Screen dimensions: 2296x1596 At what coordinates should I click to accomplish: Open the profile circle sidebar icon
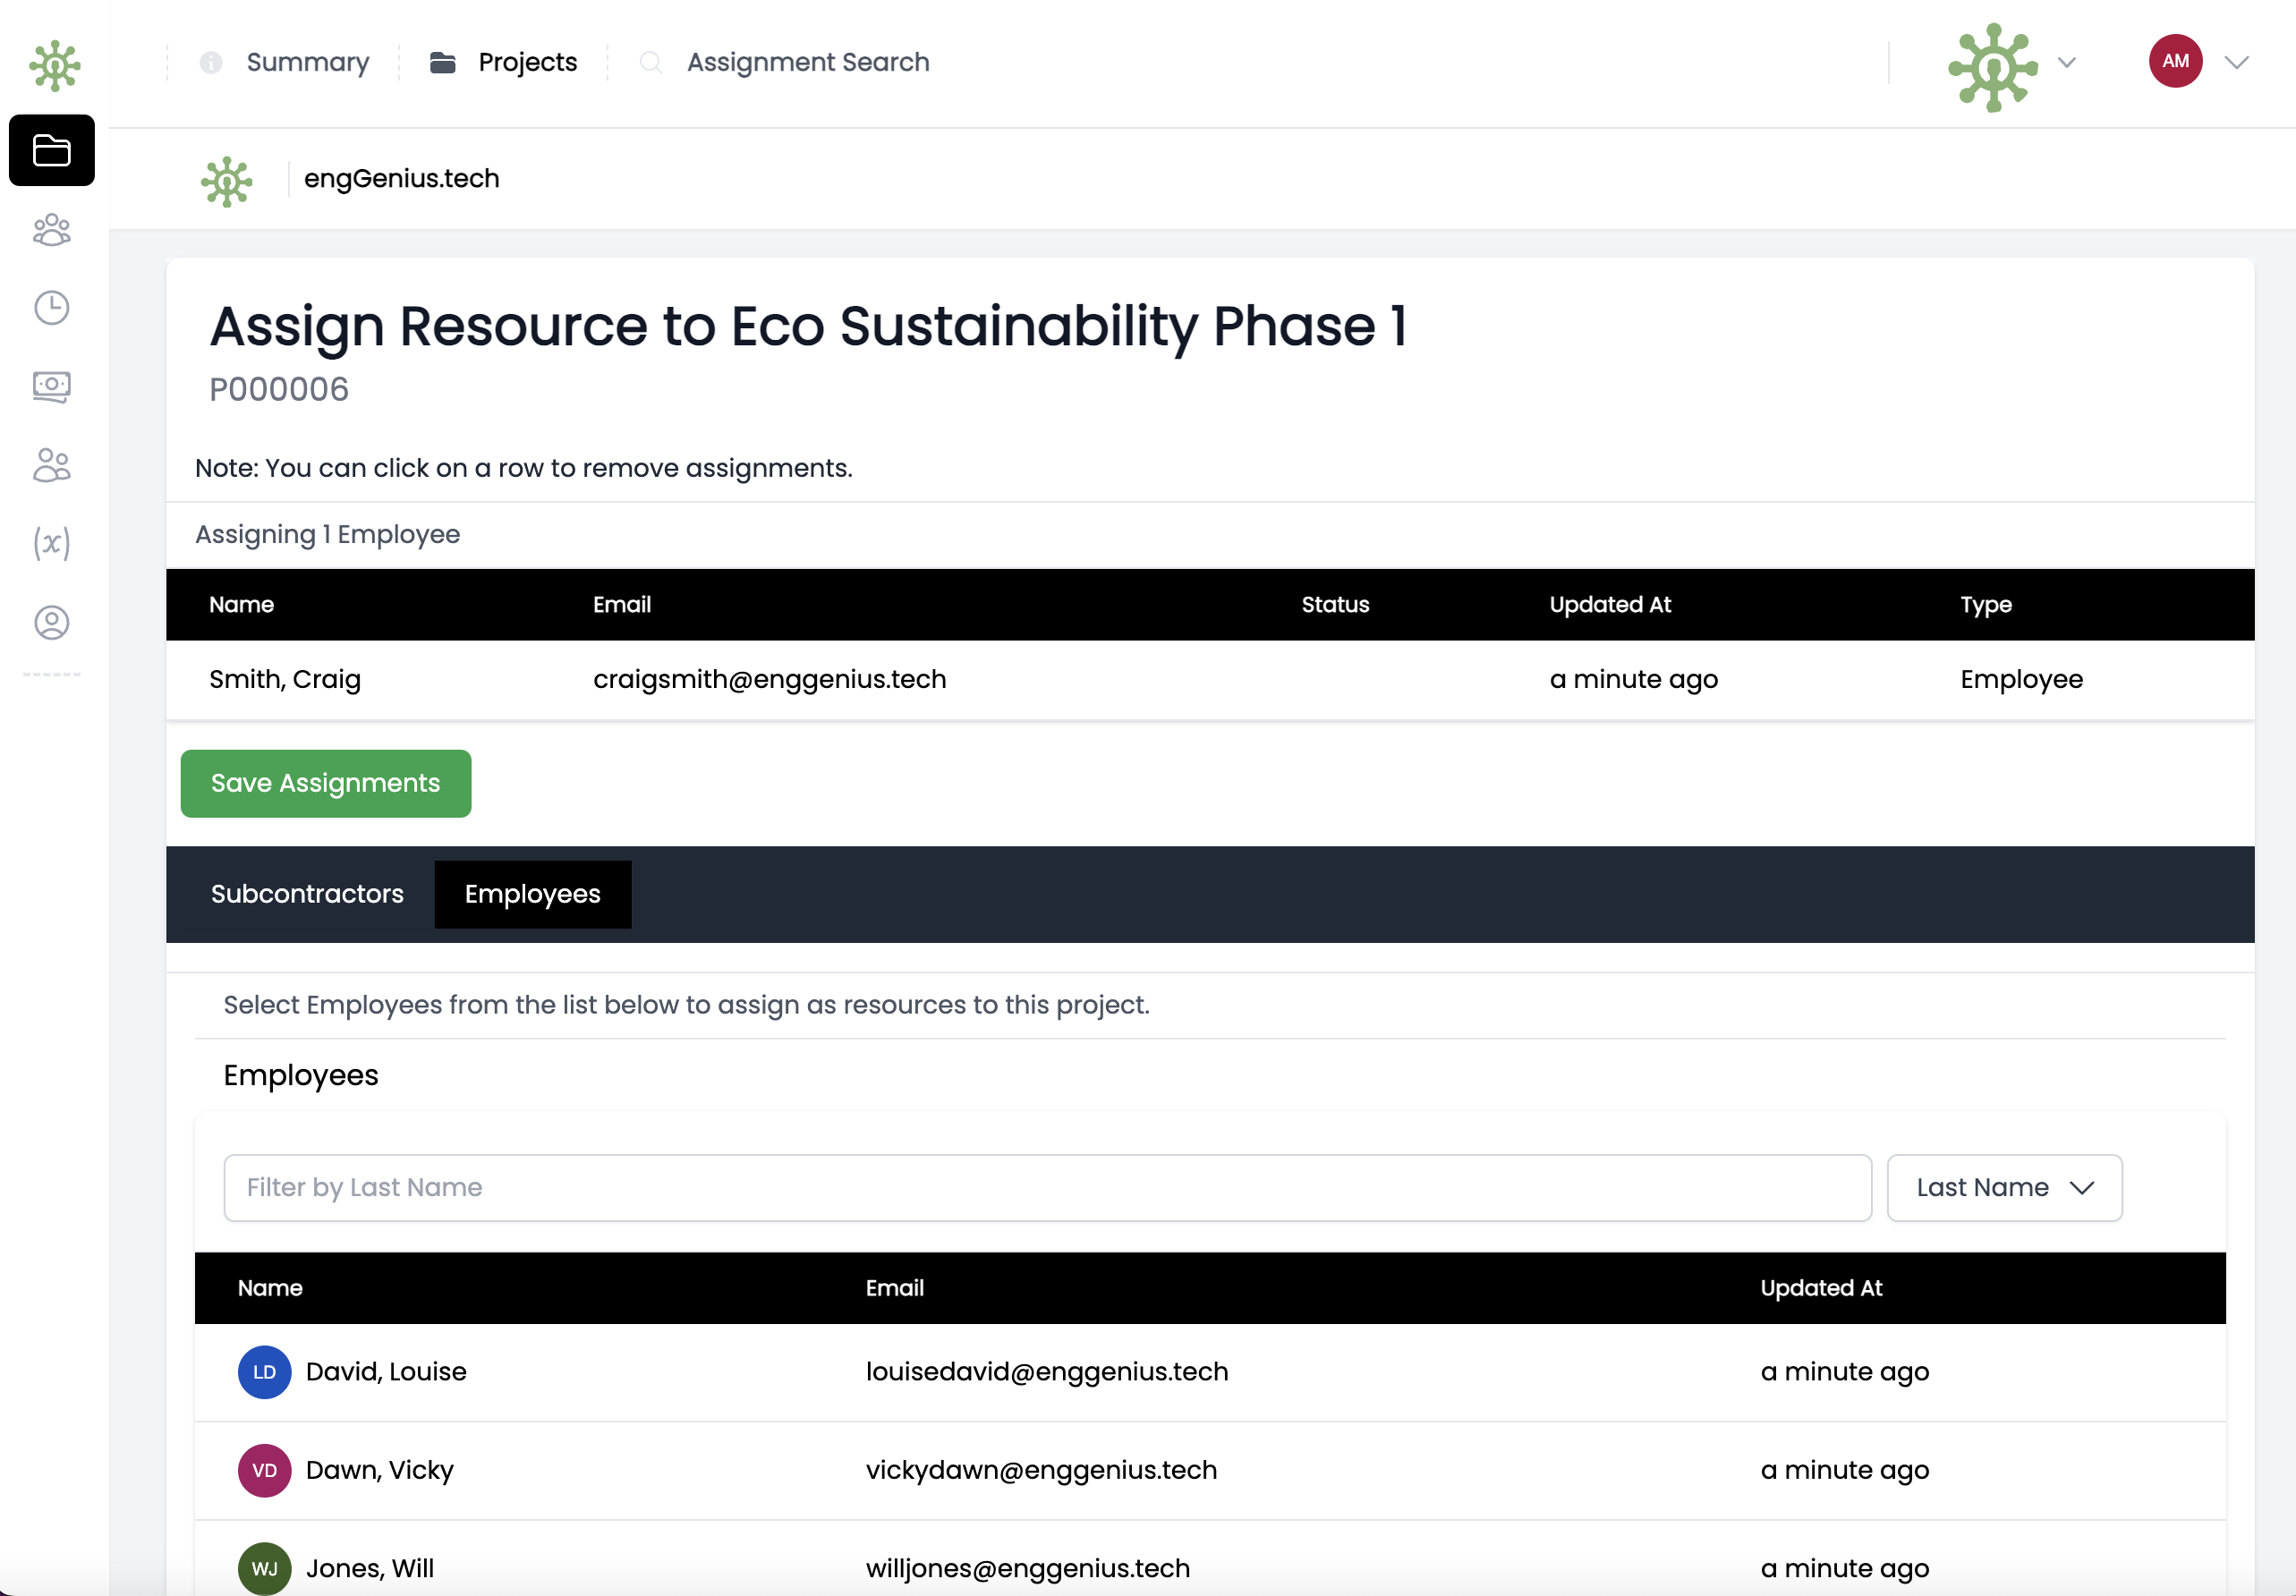[52, 622]
